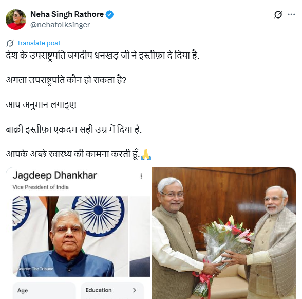Click the Vice President of India subtitle

[x=41, y=187]
